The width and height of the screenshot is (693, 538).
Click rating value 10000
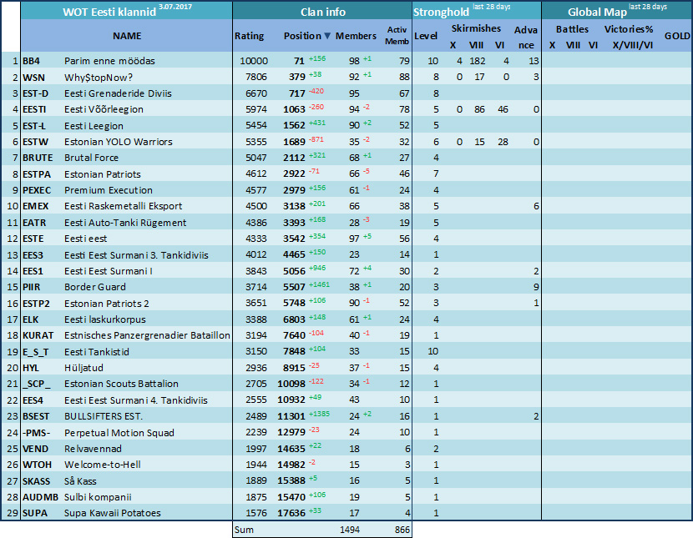point(254,61)
